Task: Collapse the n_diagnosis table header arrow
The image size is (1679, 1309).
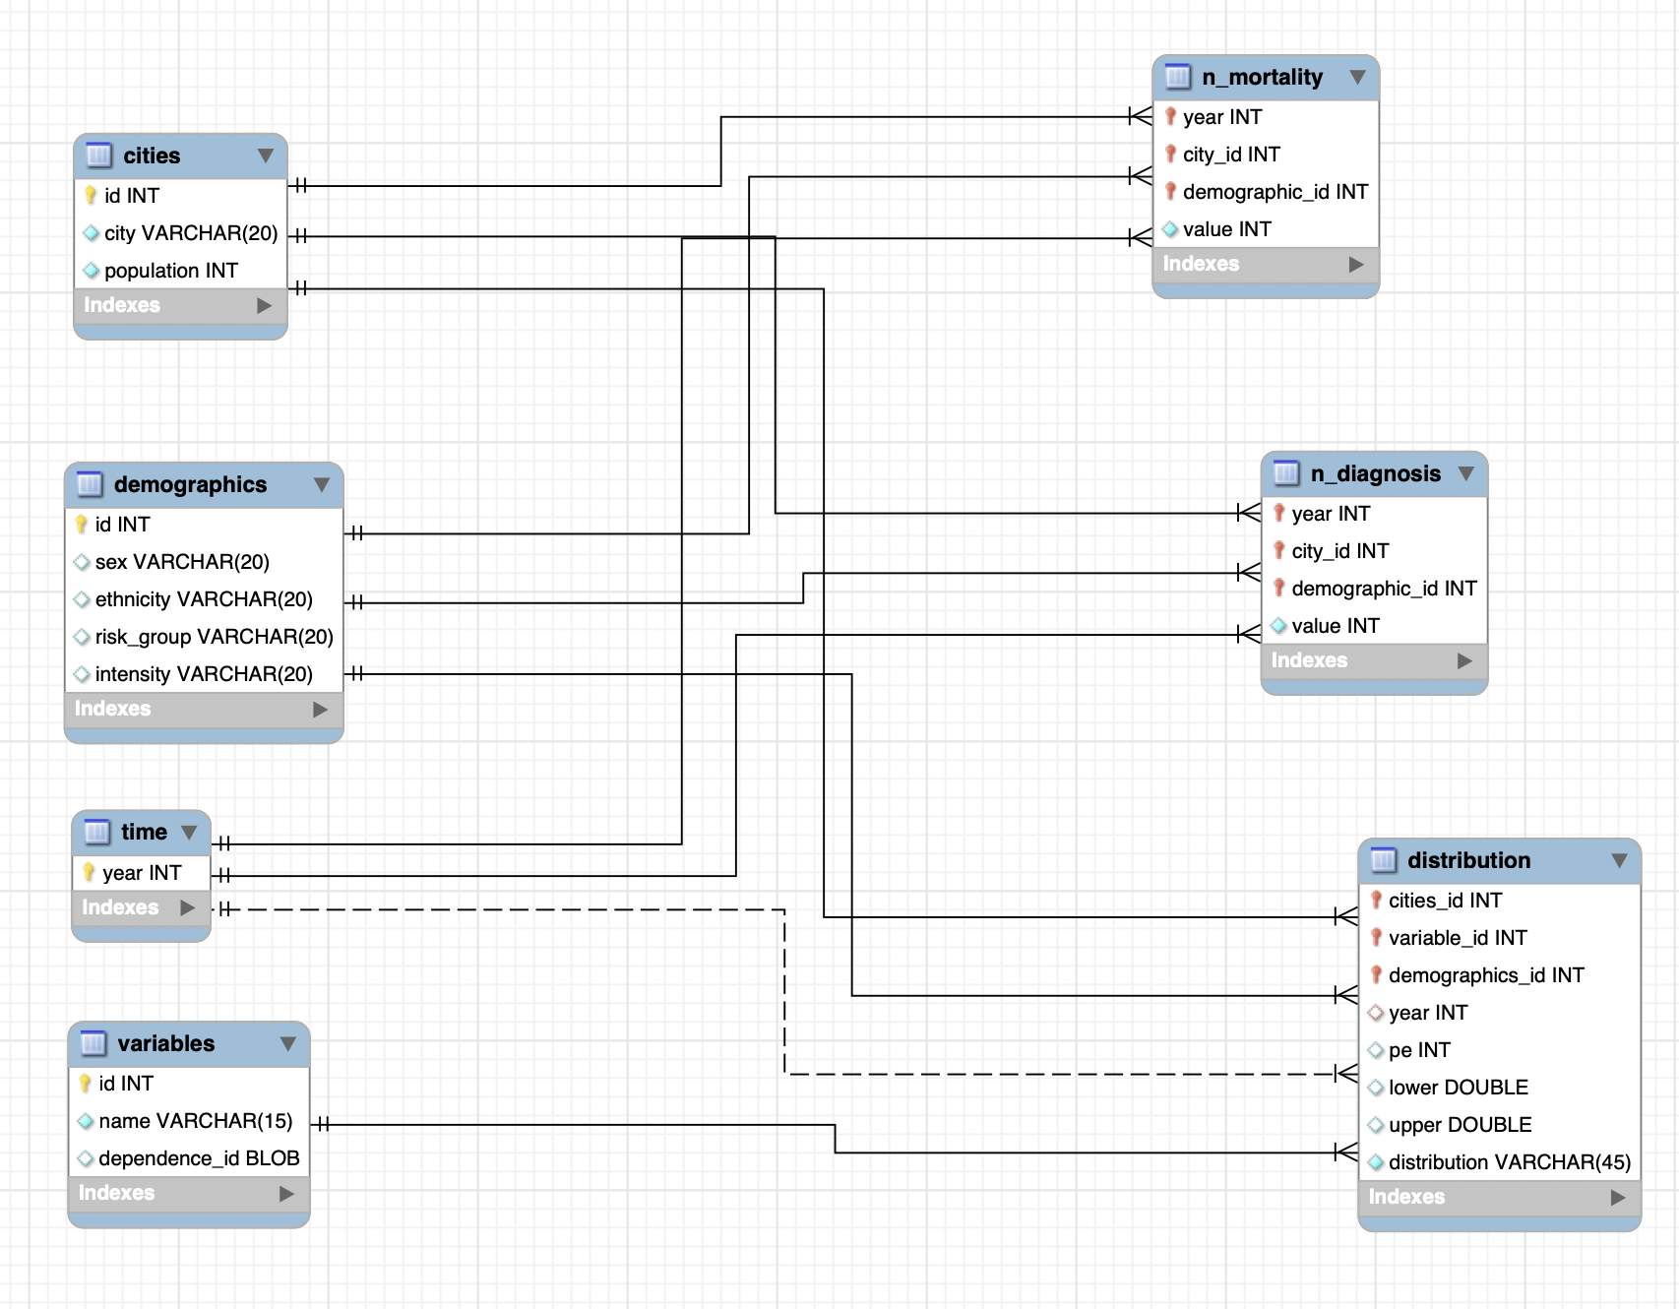Action: [x=1465, y=473]
